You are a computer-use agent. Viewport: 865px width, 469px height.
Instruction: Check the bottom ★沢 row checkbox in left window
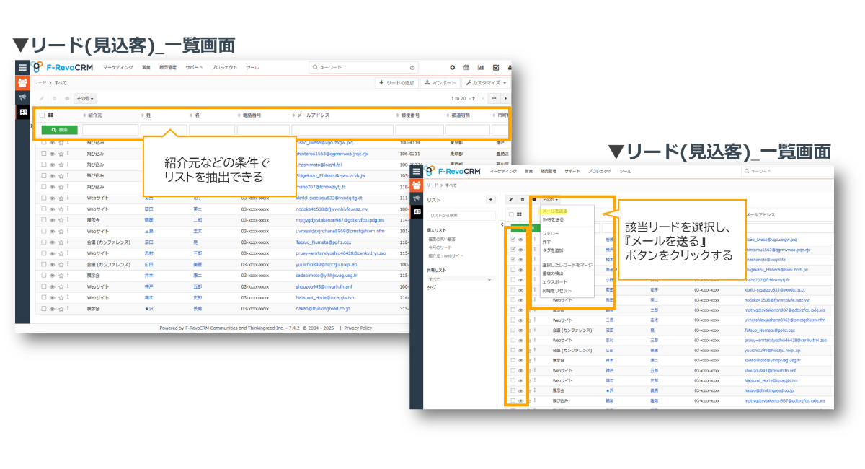click(44, 308)
